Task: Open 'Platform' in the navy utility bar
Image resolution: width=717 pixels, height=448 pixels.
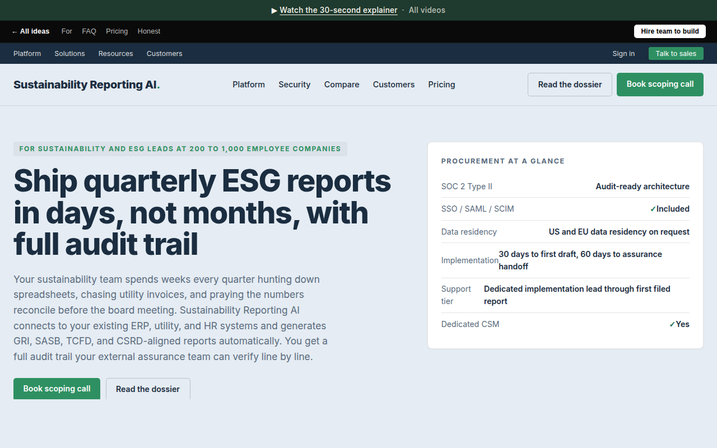Action: coord(27,54)
